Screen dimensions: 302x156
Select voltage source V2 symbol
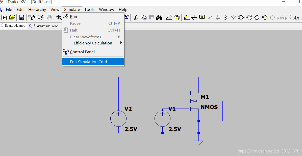coord(118,119)
